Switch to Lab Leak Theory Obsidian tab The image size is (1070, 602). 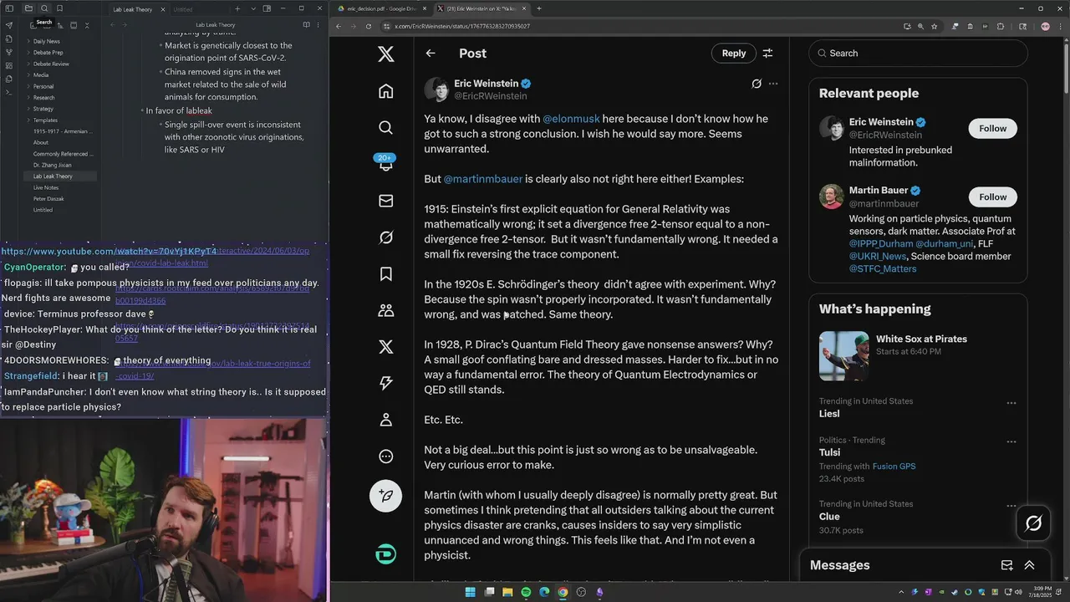[134, 9]
